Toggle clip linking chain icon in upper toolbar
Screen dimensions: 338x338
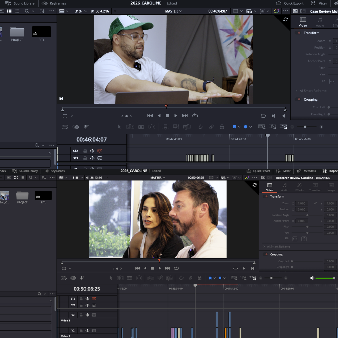211,127
